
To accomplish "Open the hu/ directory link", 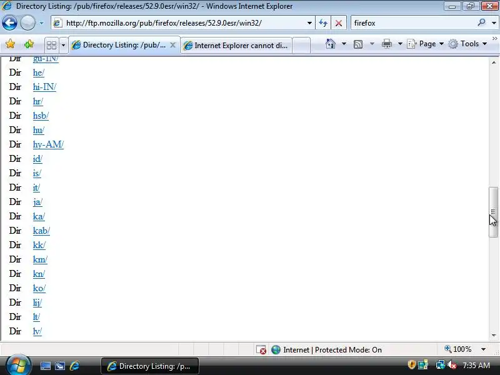I will 39,130.
